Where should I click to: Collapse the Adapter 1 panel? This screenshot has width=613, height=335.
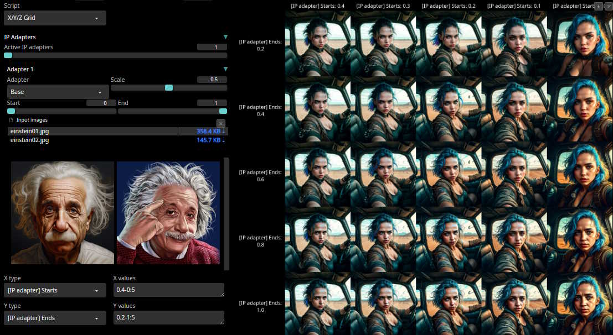[225, 69]
